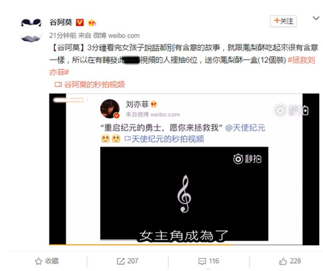Screen dimensions: 323x271
Task: Click 谷阿莫's profile avatar
Action: [x=31, y=29]
